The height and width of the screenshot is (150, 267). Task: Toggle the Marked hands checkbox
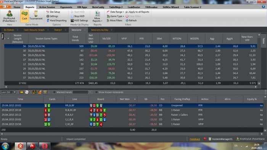tap(54, 92)
